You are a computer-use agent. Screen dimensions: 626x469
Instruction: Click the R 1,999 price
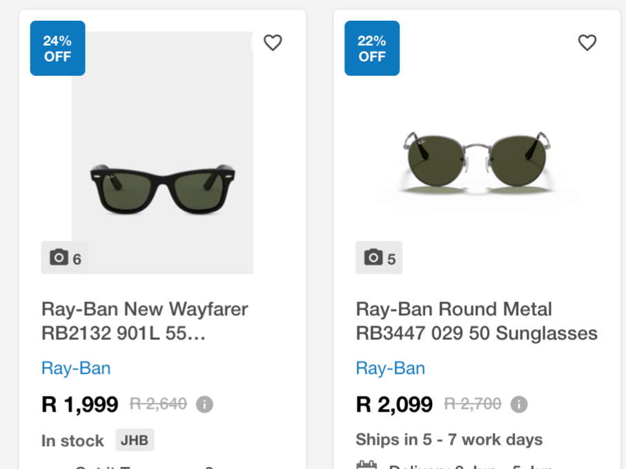[x=80, y=404]
